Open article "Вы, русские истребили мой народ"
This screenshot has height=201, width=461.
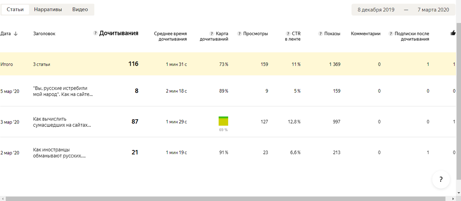pos(63,91)
